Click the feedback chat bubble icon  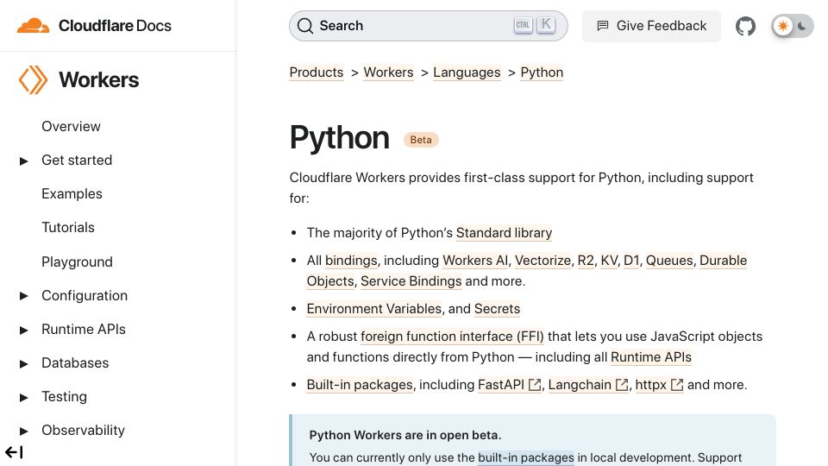point(603,26)
